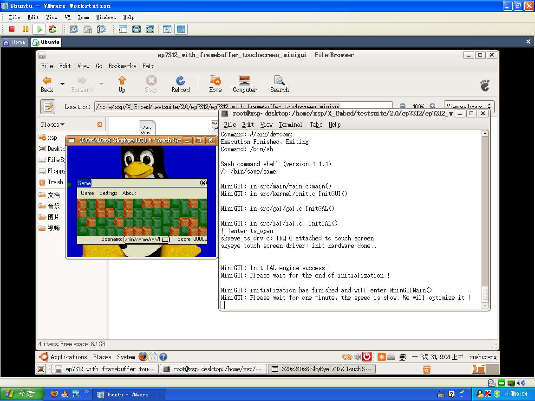Click the VMware red power off button
This screenshot has width=535, height=401.
tap(12, 29)
